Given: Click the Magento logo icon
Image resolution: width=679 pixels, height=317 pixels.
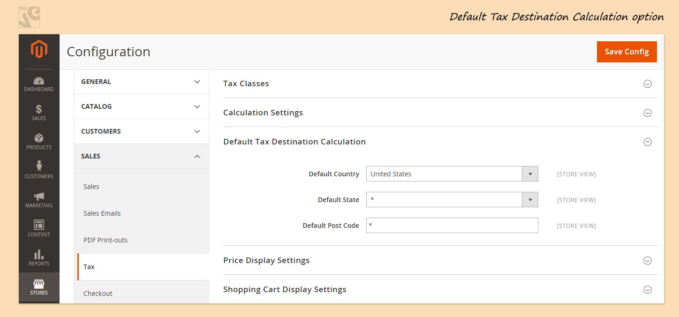Looking at the screenshot, I should point(39,50).
